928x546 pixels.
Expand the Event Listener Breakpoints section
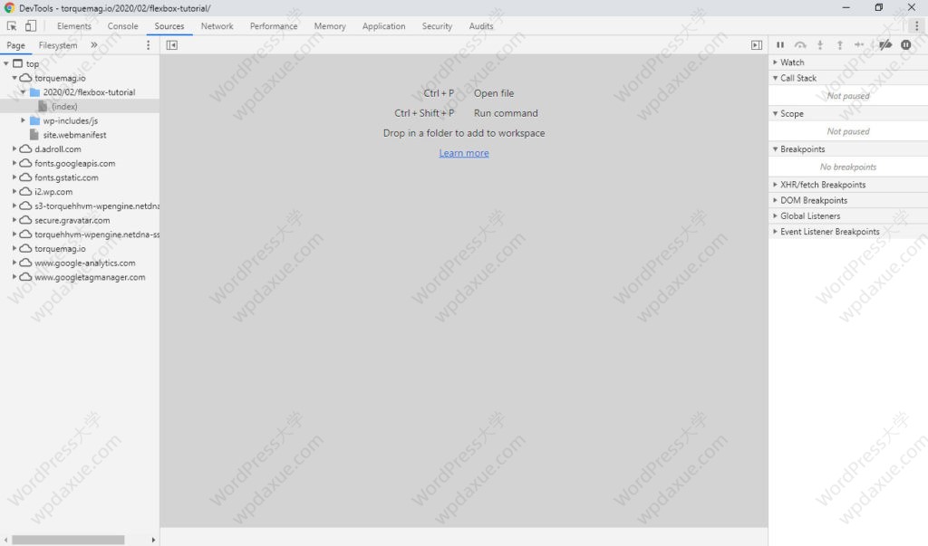[x=848, y=232]
